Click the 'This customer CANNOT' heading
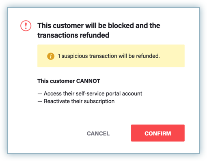The width and height of the screenshot is (207, 161). [69, 81]
